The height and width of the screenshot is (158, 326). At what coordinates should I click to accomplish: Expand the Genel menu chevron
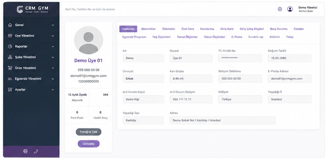coord(53,25)
